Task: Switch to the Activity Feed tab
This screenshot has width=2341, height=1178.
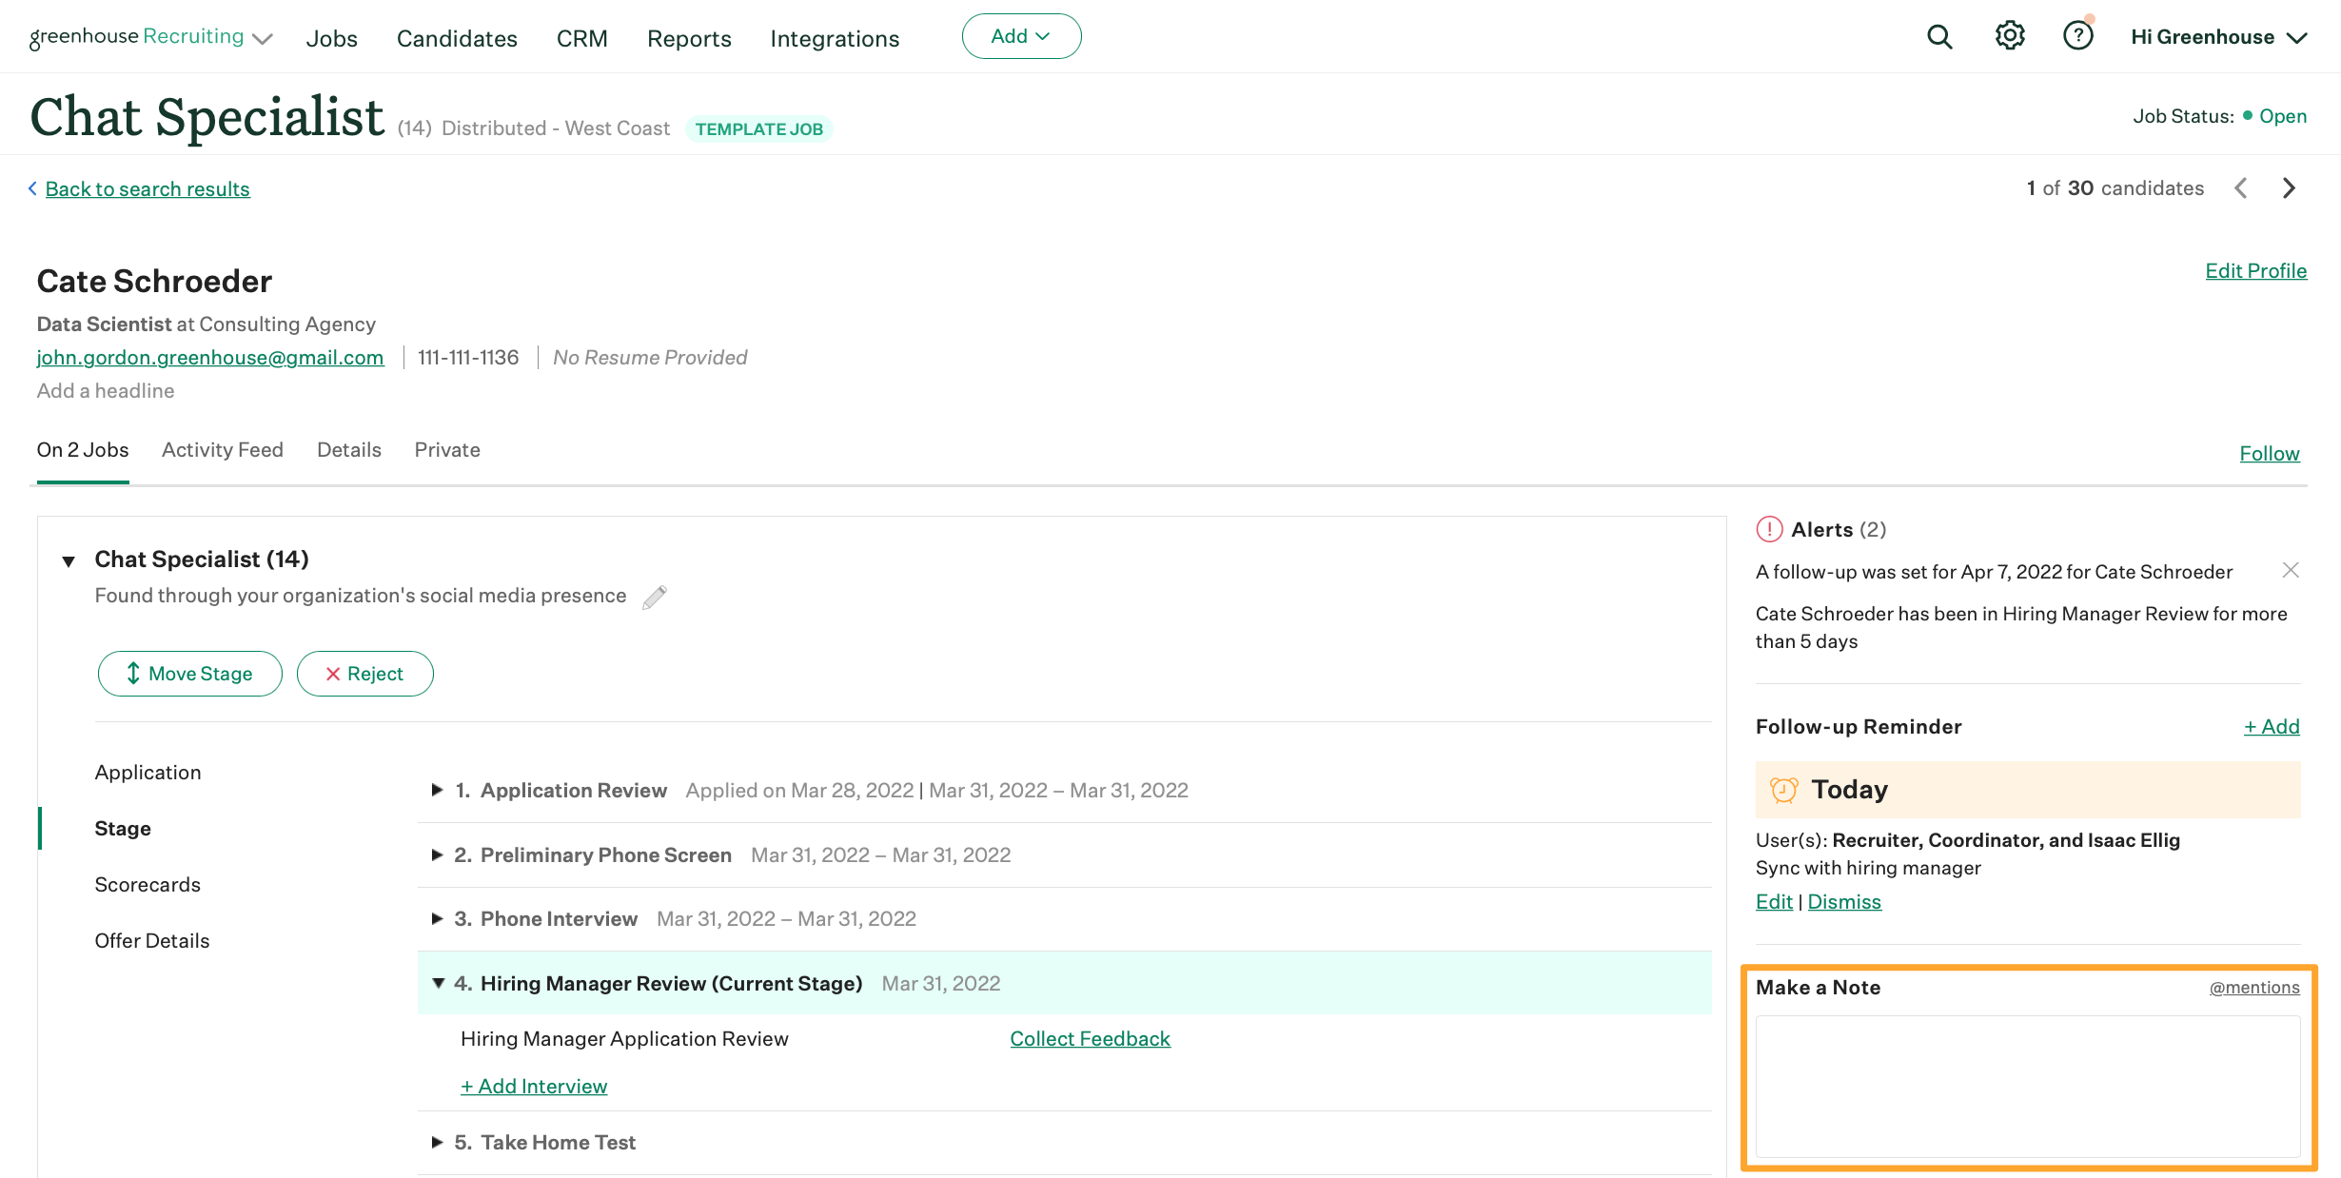Action: [223, 449]
